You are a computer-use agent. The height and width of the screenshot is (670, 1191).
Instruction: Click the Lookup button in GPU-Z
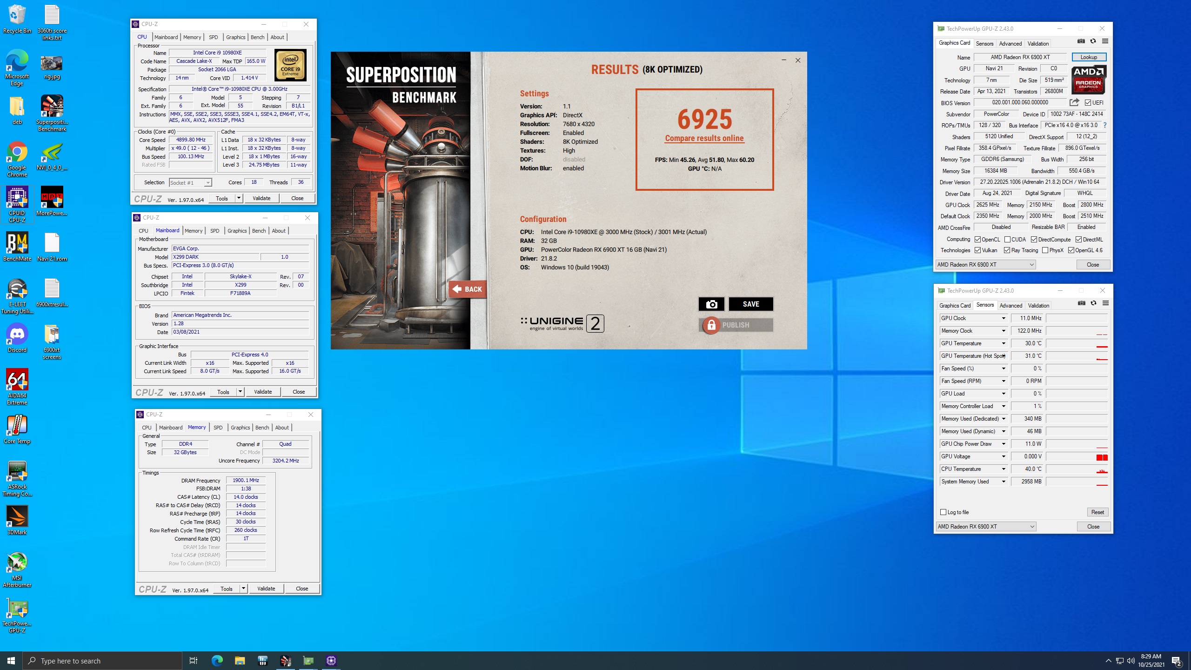(x=1089, y=57)
